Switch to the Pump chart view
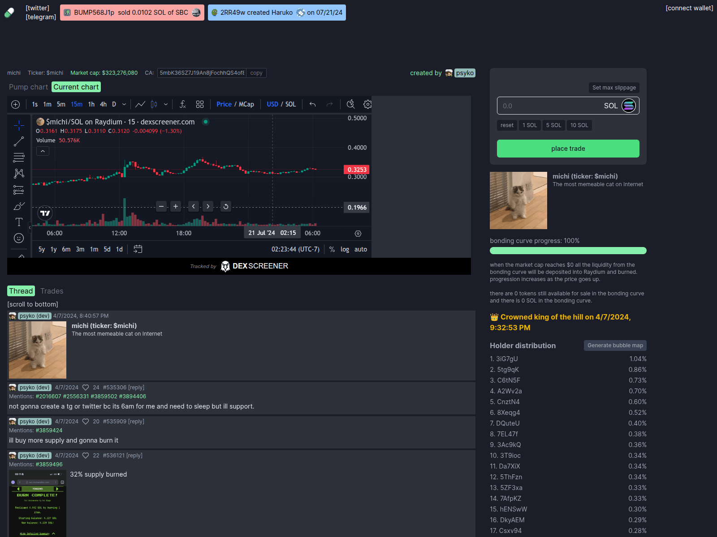The width and height of the screenshot is (717, 537). click(28, 87)
